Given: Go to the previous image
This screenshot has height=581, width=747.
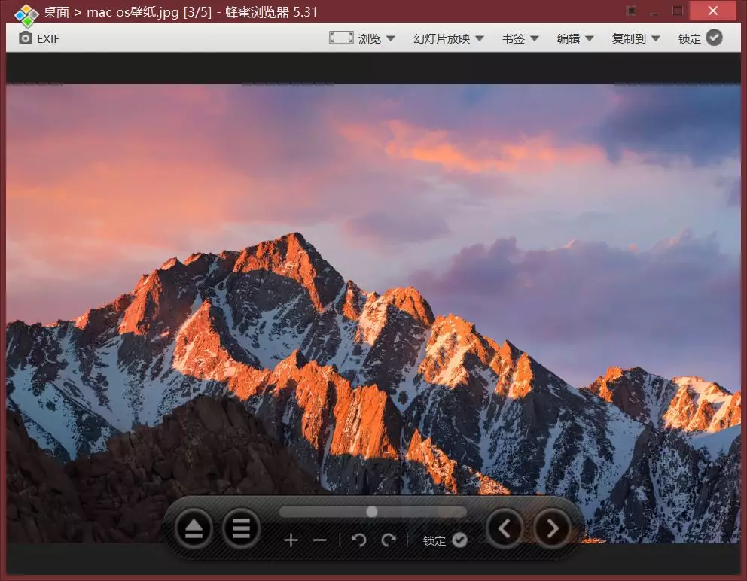Looking at the screenshot, I should (x=505, y=528).
